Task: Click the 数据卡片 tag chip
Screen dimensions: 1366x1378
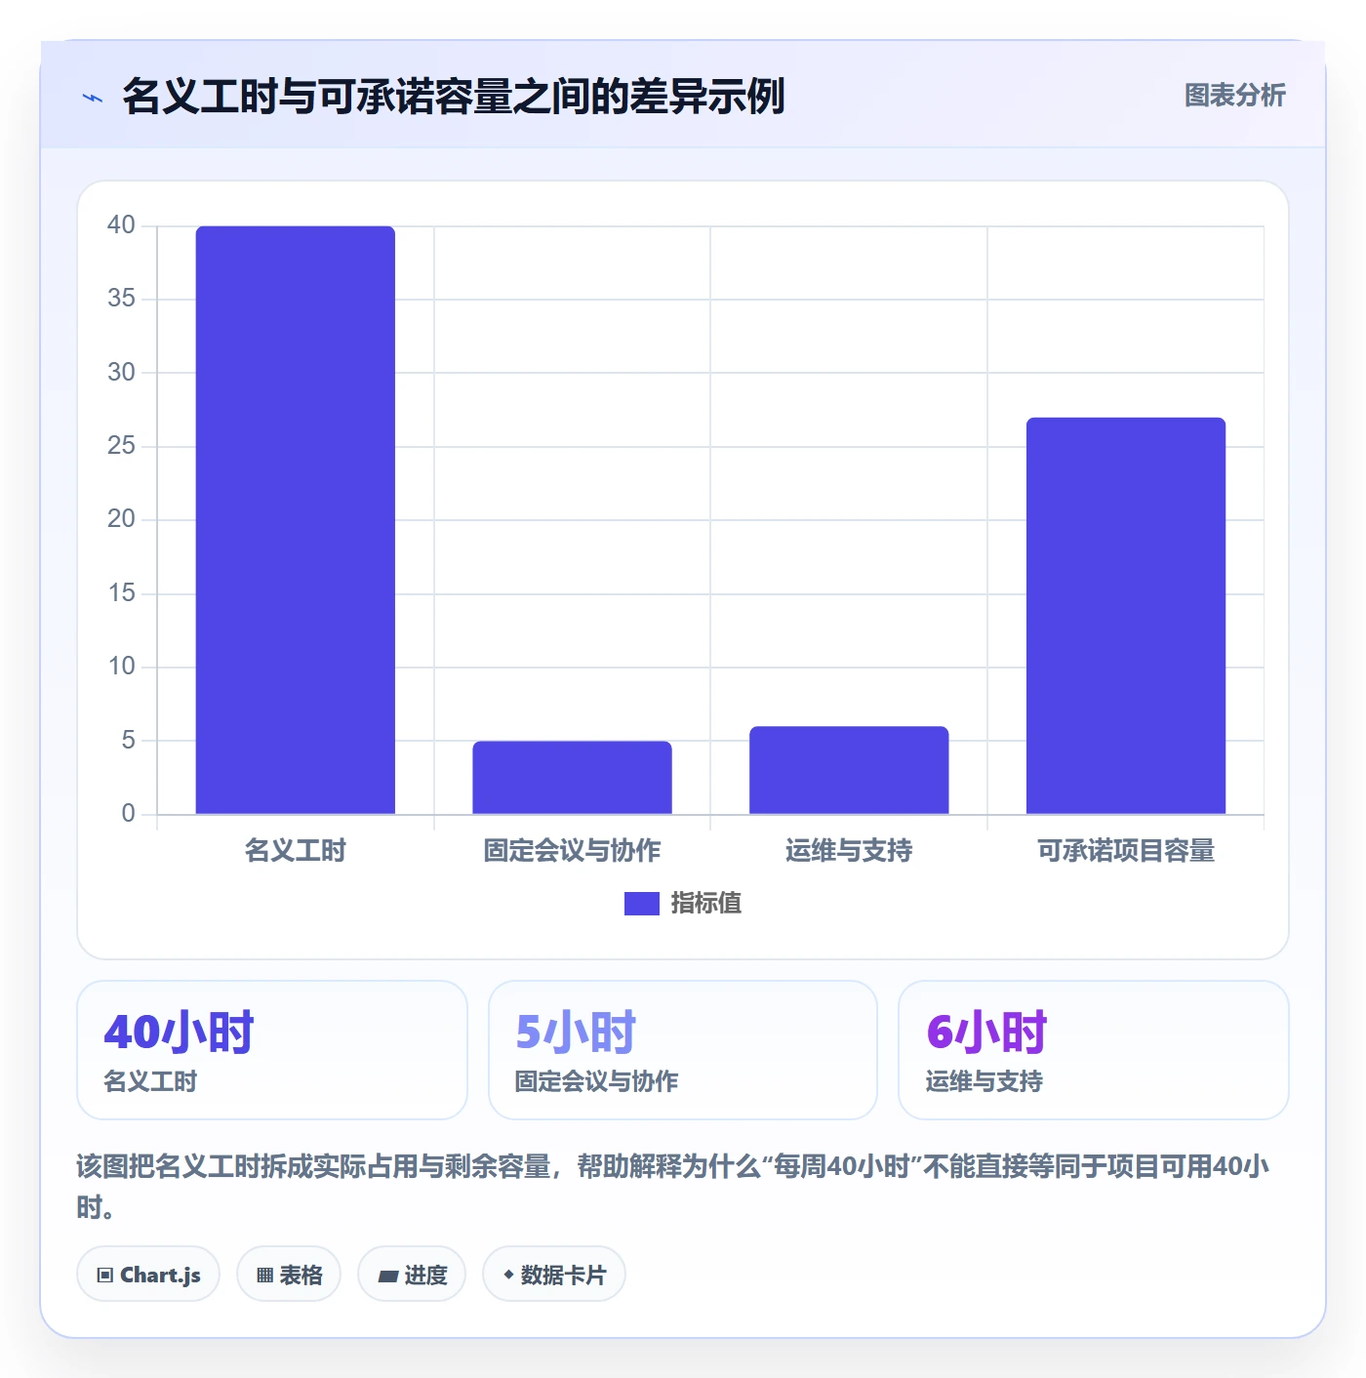Action: coord(554,1275)
